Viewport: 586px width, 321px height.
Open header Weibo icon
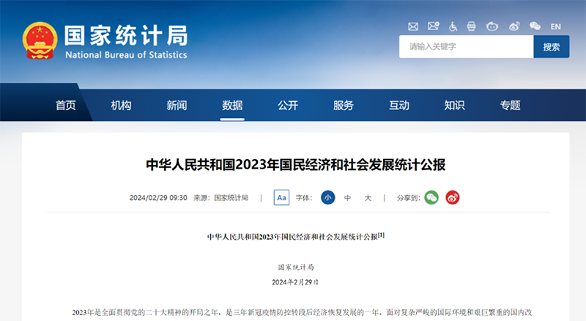514,26
